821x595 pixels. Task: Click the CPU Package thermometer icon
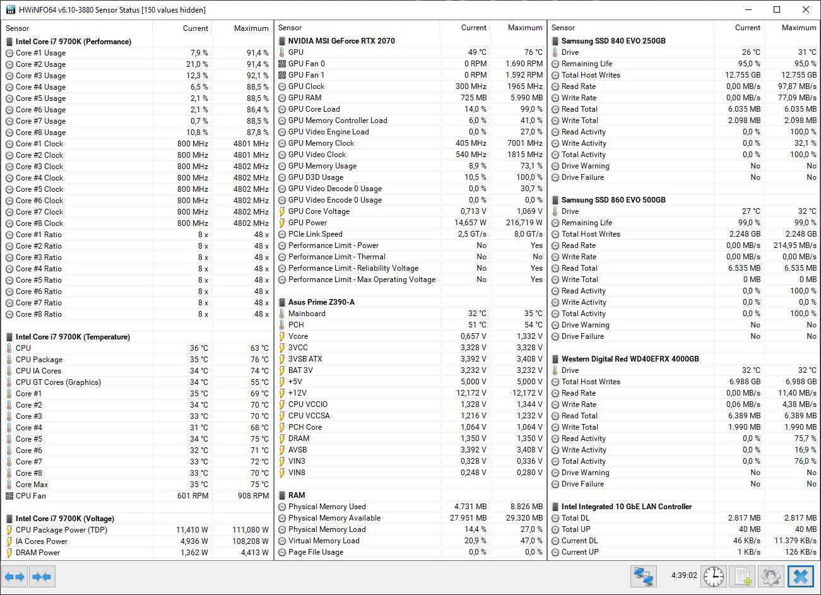tap(9, 360)
